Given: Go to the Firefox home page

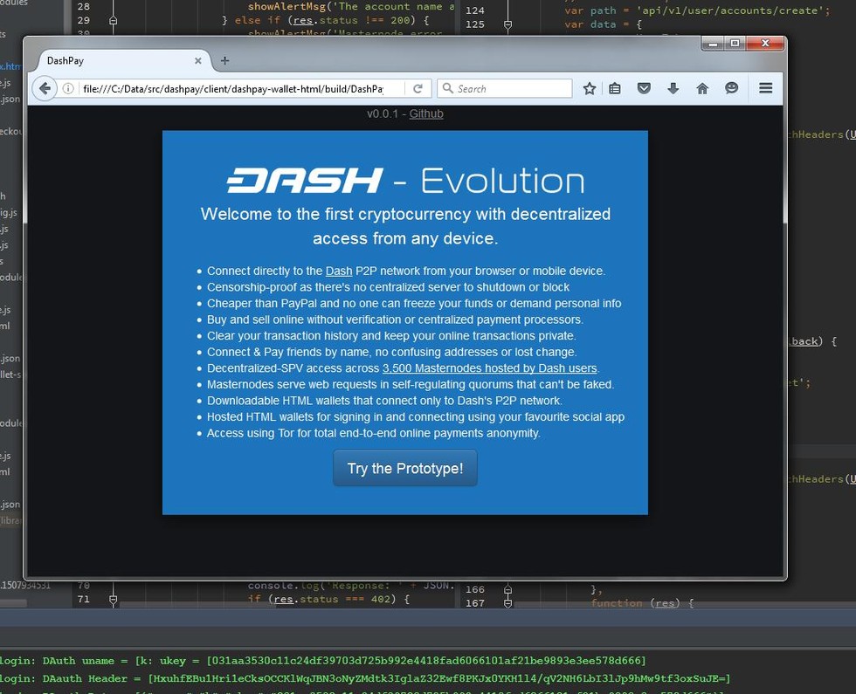Looking at the screenshot, I should tap(702, 88).
